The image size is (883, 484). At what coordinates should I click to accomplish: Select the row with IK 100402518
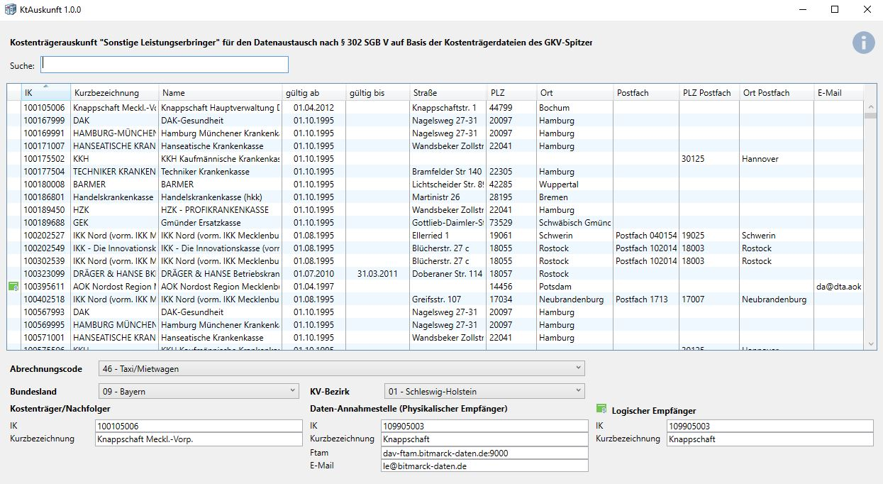coord(435,299)
